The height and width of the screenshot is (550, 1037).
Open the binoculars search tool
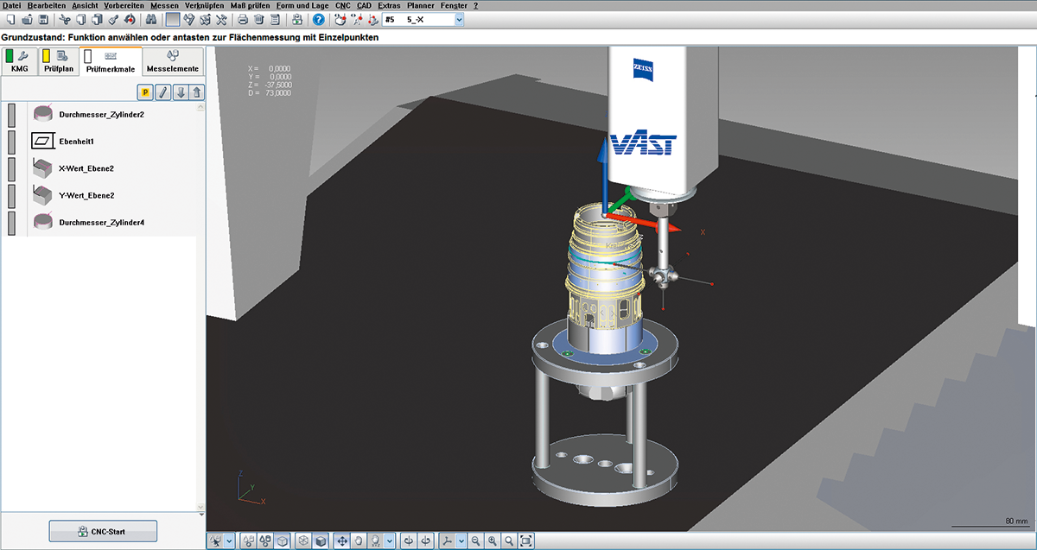click(150, 19)
